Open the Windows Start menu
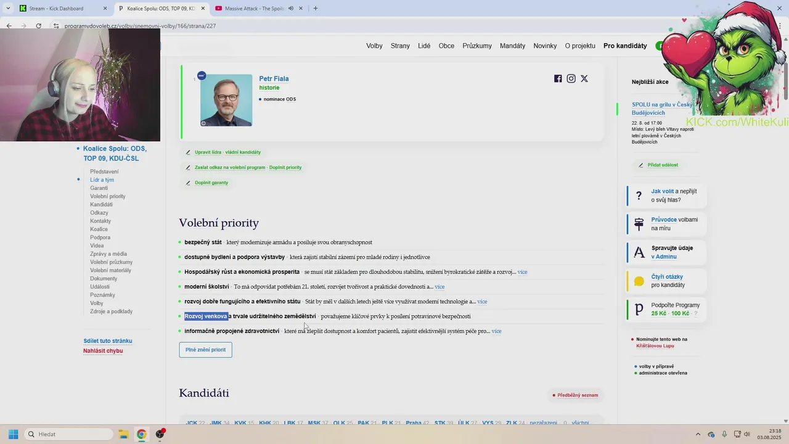The height and width of the screenshot is (444, 789). [13, 434]
